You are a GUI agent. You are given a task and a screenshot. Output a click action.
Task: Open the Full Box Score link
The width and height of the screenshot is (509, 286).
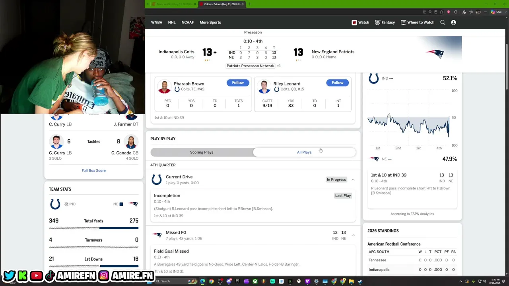pyautogui.click(x=94, y=170)
